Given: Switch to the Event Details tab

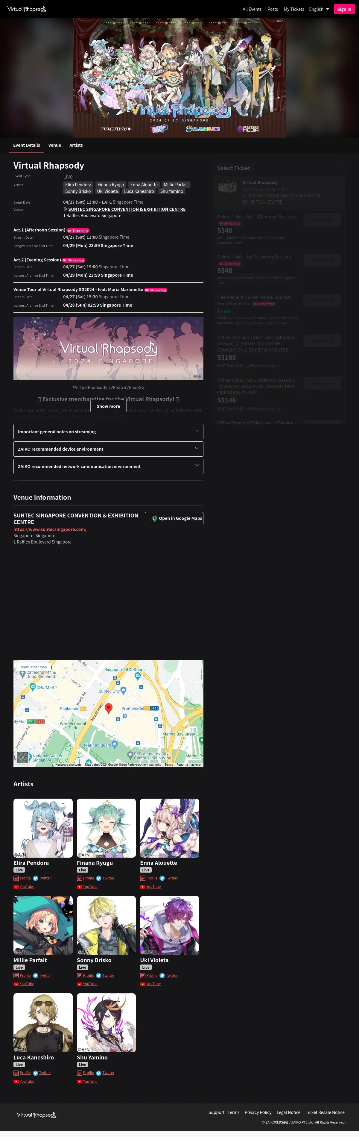Looking at the screenshot, I should coord(26,145).
